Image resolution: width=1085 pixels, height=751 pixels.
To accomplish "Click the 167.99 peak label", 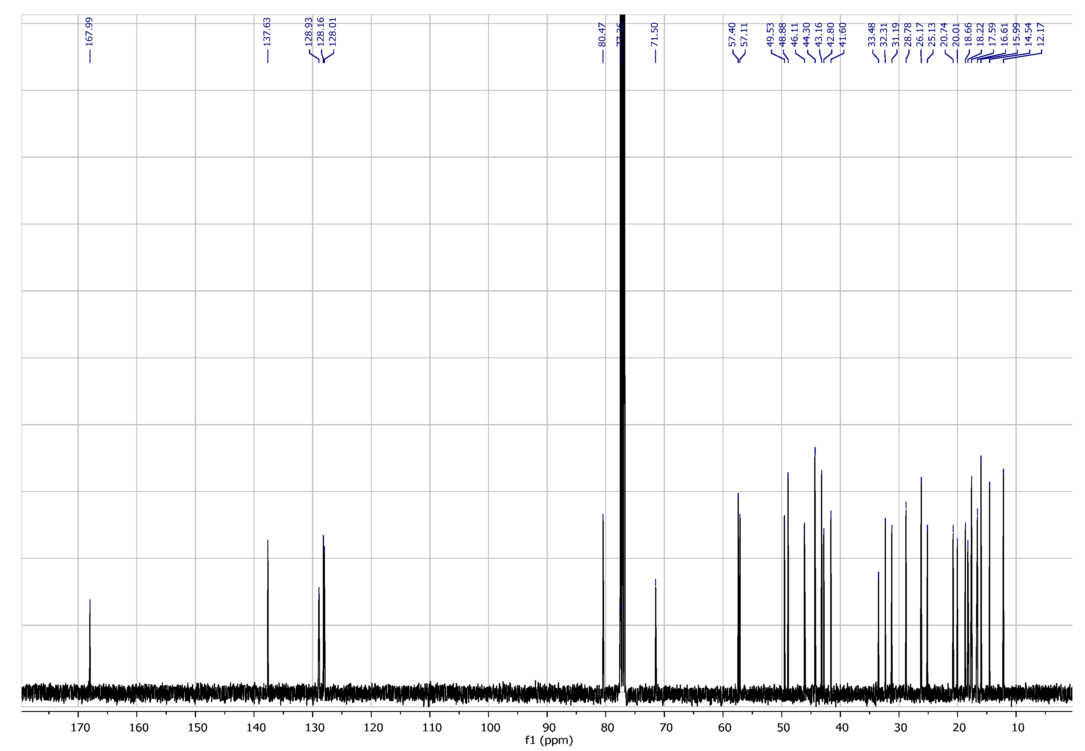I will point(89,32).
